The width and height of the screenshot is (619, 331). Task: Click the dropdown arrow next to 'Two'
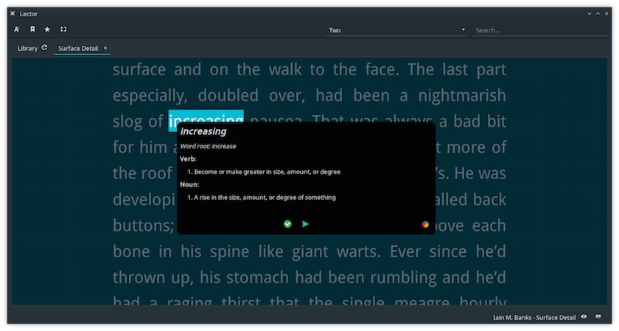pos(463,30)
